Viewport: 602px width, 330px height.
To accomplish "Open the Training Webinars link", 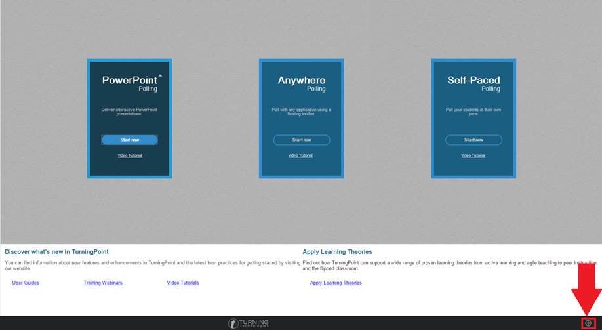I will 103,283.
